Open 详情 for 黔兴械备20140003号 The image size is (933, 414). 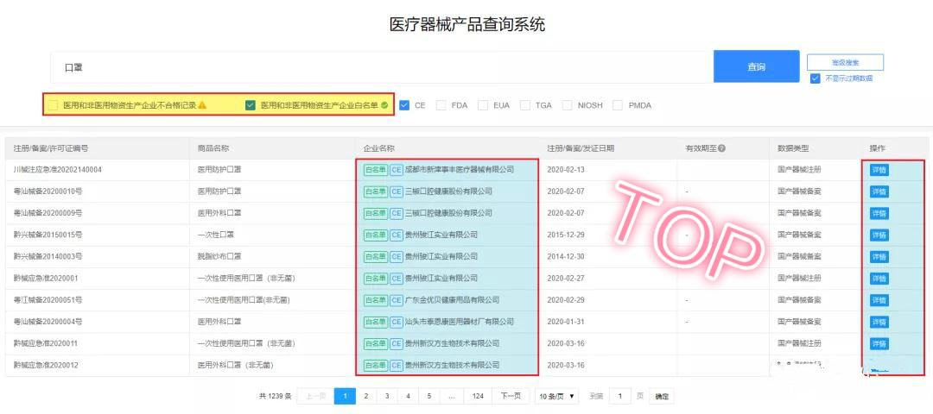click(x=879, y=257)
